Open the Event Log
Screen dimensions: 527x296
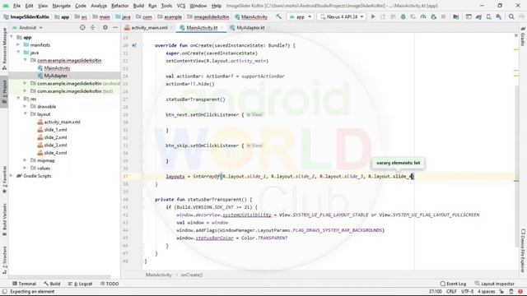pos(453,284)
